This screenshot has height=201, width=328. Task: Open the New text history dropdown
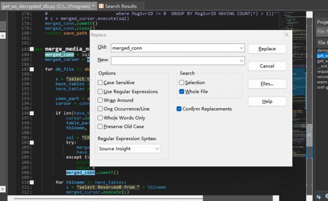click(x=241, y=61)
